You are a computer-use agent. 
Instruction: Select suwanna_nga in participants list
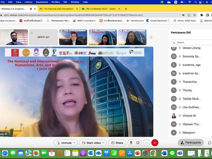coord(191,65)
